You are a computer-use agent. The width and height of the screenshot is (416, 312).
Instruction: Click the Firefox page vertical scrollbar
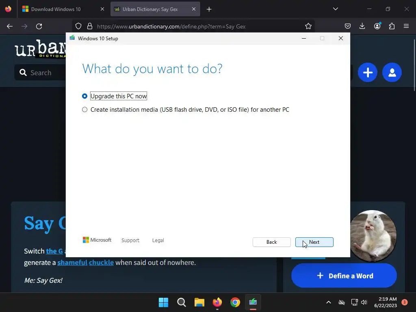click(x=414, y=65)
